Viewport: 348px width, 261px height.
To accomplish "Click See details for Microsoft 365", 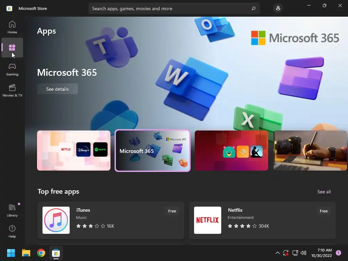I will (x=57, y=89).
